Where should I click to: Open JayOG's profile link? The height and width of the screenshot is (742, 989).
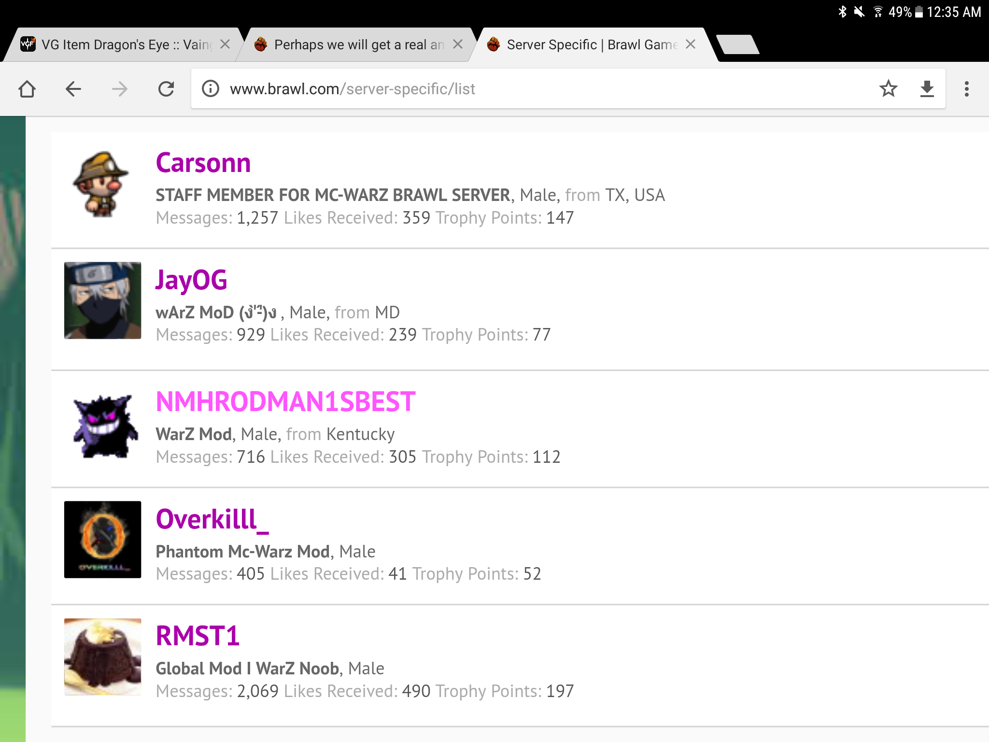191,280
